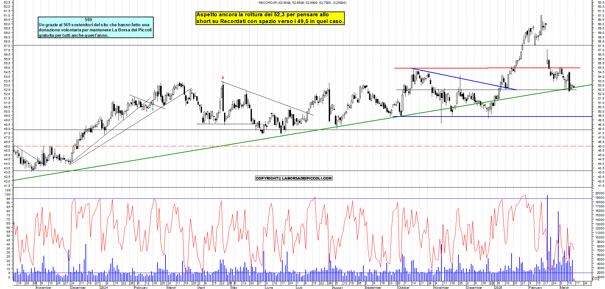Click the July month label

click(300, 287)
